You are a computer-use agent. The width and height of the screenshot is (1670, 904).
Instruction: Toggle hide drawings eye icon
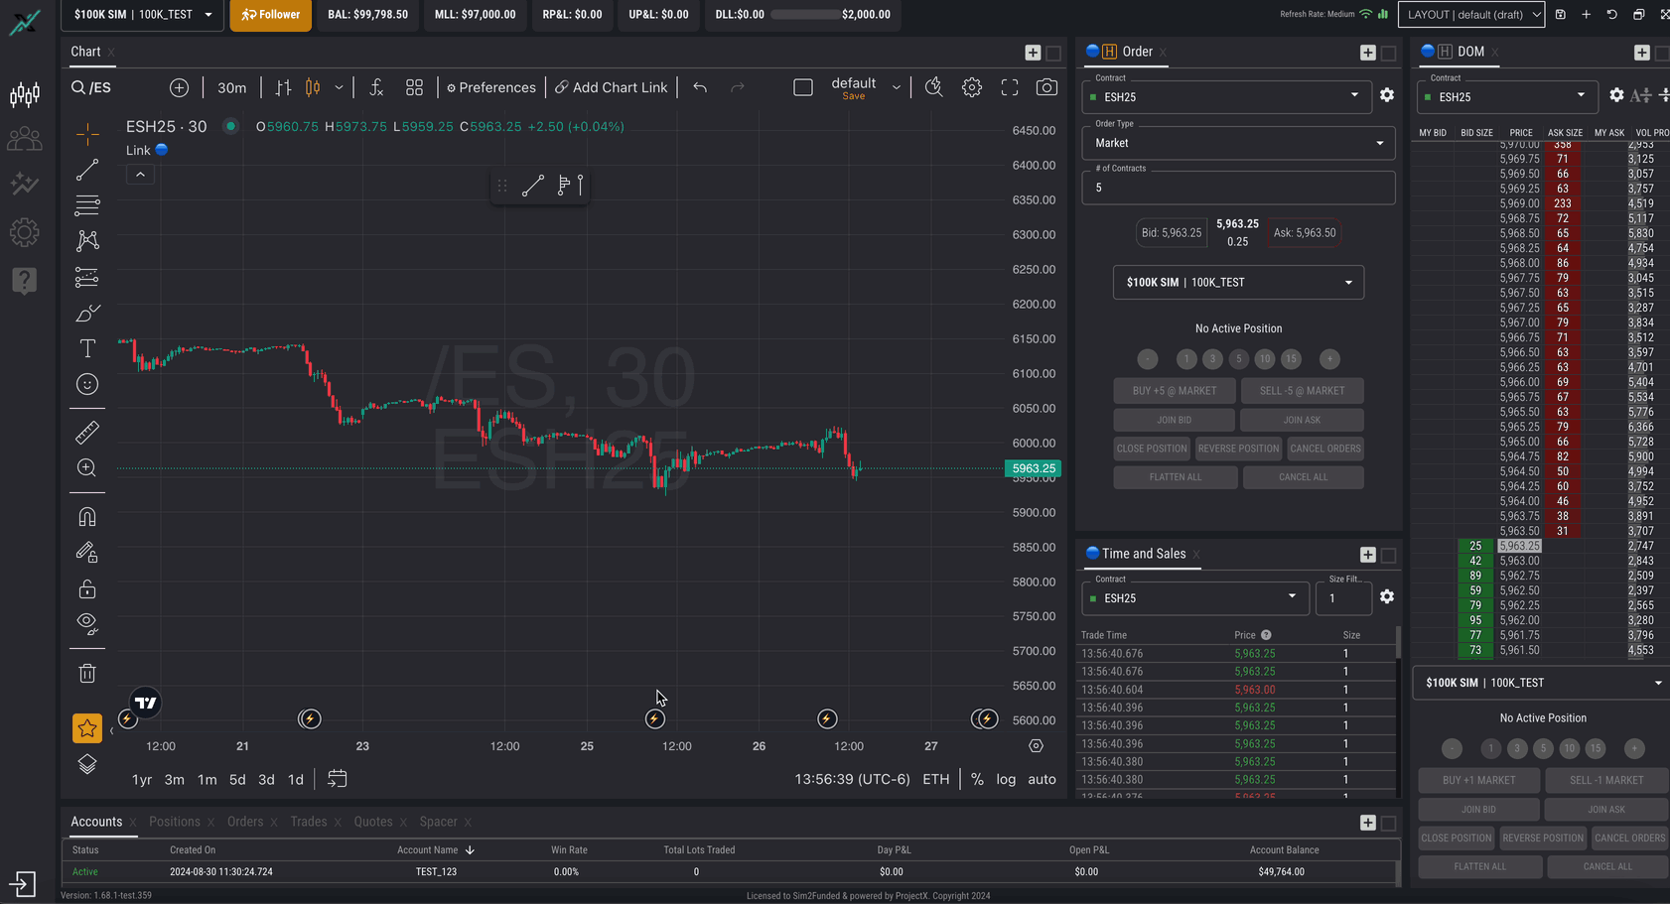(x=87, y=623)
